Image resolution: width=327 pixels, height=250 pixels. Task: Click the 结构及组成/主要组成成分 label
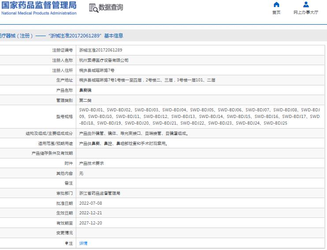(49, 133)
